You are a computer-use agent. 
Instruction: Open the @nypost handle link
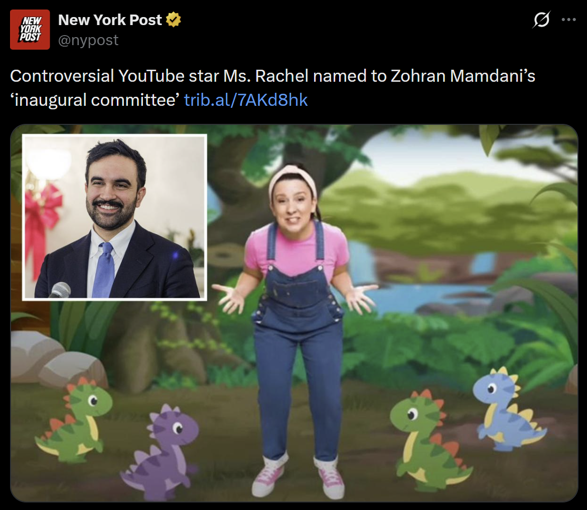pos(88,40)
